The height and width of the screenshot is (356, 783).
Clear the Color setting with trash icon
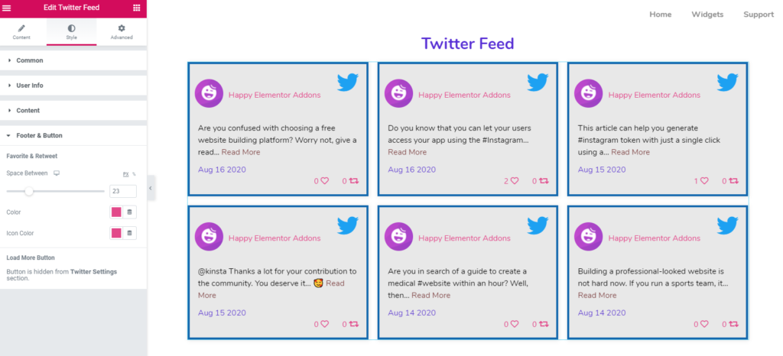coord(129,212)
